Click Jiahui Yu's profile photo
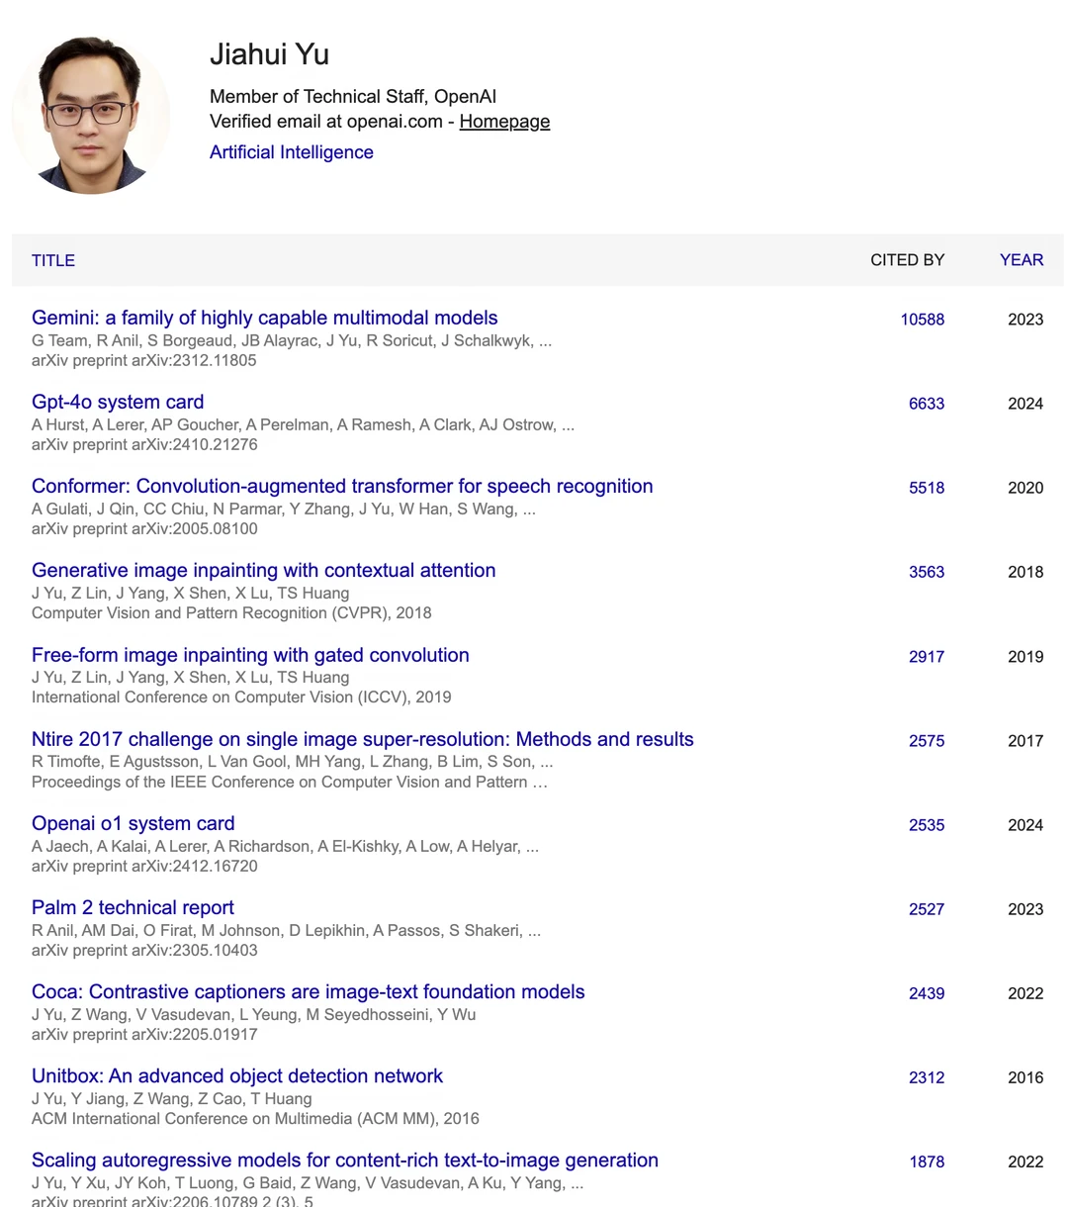 tap(91, 116)
